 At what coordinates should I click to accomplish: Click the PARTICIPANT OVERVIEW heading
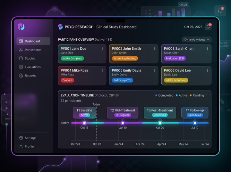[x=76, y=40]
